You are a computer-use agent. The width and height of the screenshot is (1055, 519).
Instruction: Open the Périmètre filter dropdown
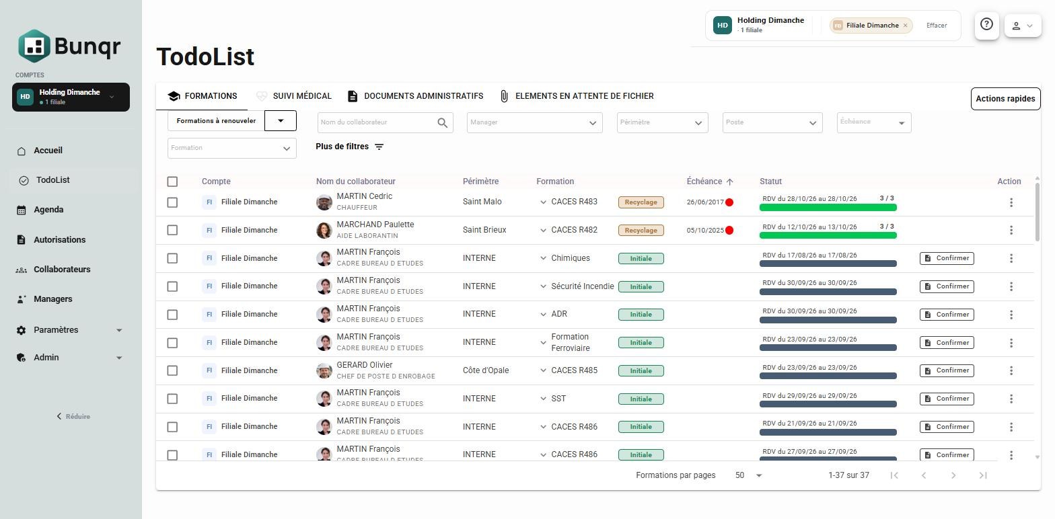click(x=663, y=122)
